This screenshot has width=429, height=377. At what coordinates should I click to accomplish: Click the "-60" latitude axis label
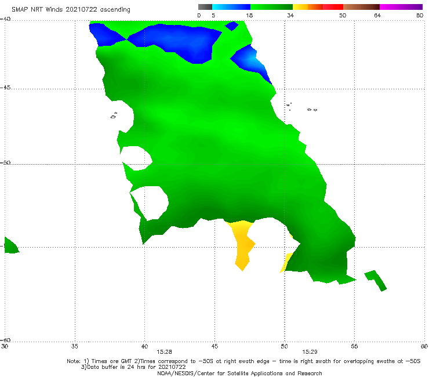click(x=5, y=340)
